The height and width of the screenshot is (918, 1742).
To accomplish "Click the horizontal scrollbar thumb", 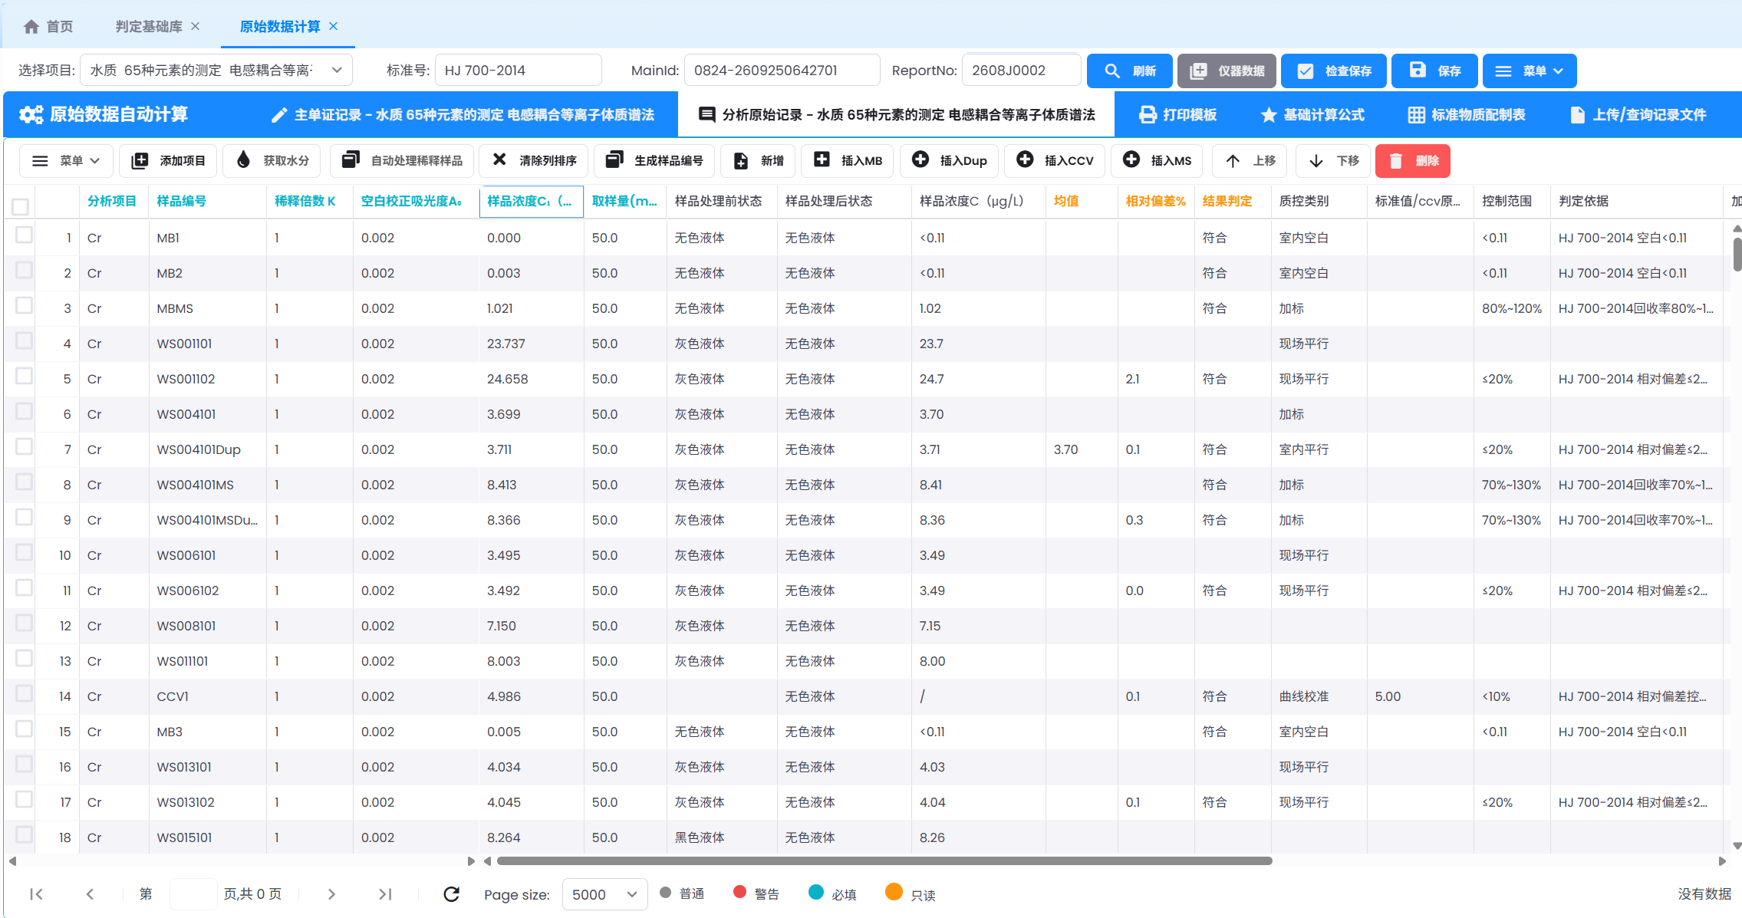I will [884, 860].
